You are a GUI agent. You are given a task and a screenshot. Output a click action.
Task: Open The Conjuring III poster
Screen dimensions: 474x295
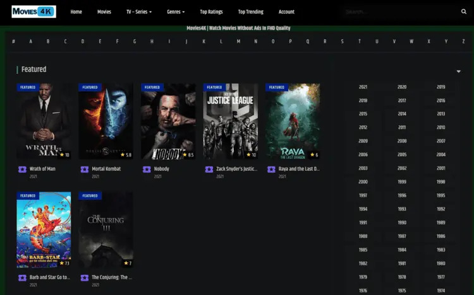pyautogui.click(x=106, y=230)
